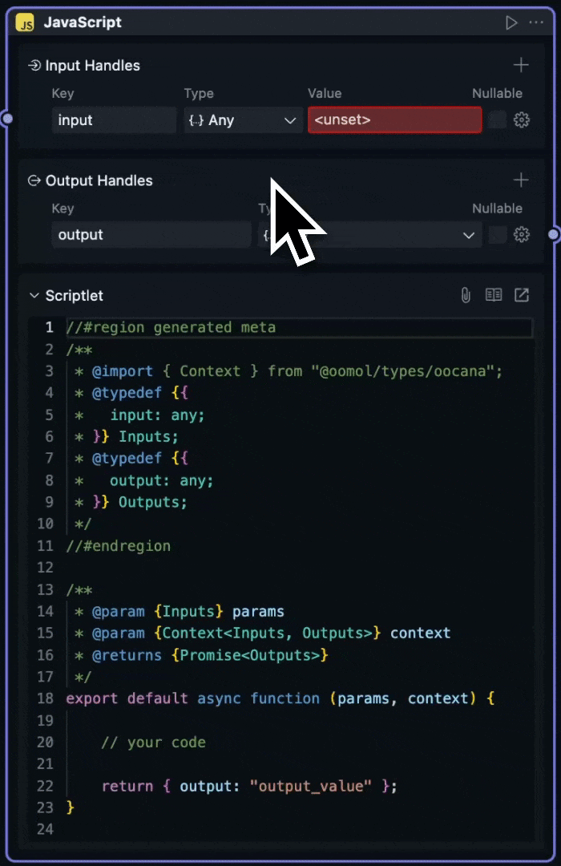Toggle Nullable checkbox for the output handle
The width and height of the screenshot is (561, 866).
coord(498,235)
